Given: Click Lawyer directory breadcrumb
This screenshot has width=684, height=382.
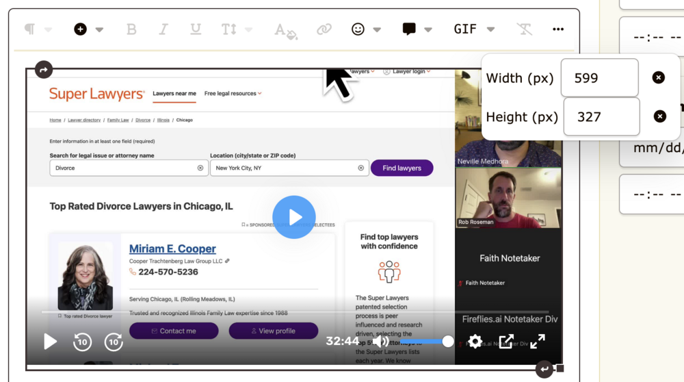Looking at the screenshot, I should (84, 120).
